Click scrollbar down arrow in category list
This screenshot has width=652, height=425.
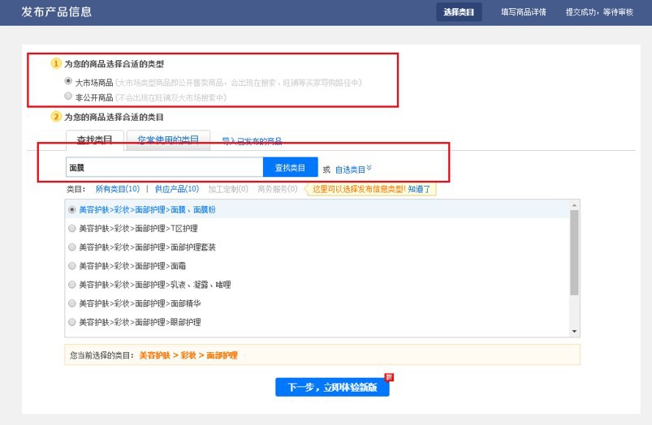coord(574,332)
